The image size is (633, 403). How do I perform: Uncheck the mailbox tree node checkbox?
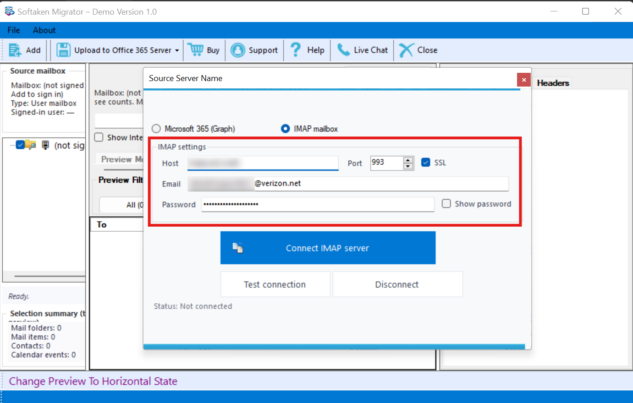pos(20,145)
